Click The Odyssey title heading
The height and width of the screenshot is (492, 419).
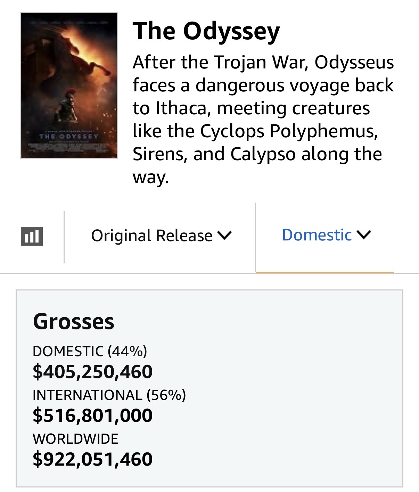pos(206,31)
